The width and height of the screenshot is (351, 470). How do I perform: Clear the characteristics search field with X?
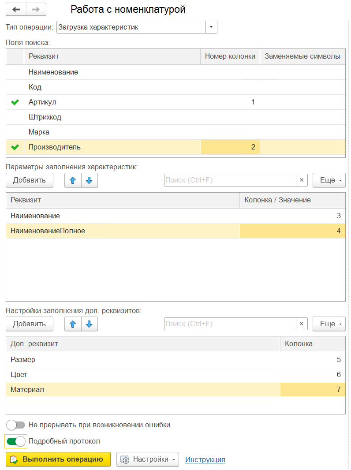click(x=302, y=180)
